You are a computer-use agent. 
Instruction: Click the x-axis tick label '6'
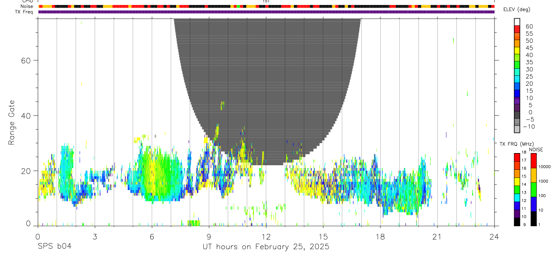pyautogui.click(x=152, y=236)
